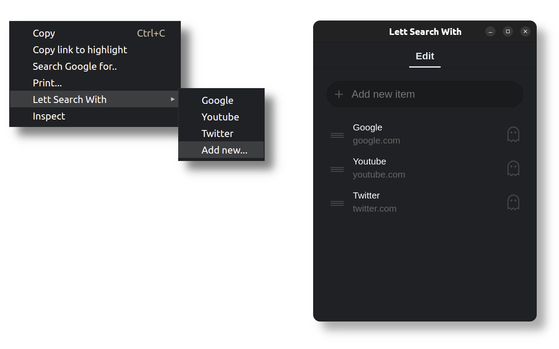Click the ghost icon for Youtube

pyautogui.click(x=513, y=168)
